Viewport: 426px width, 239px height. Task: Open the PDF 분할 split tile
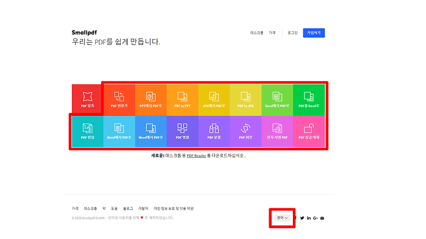tap(214, 131)
